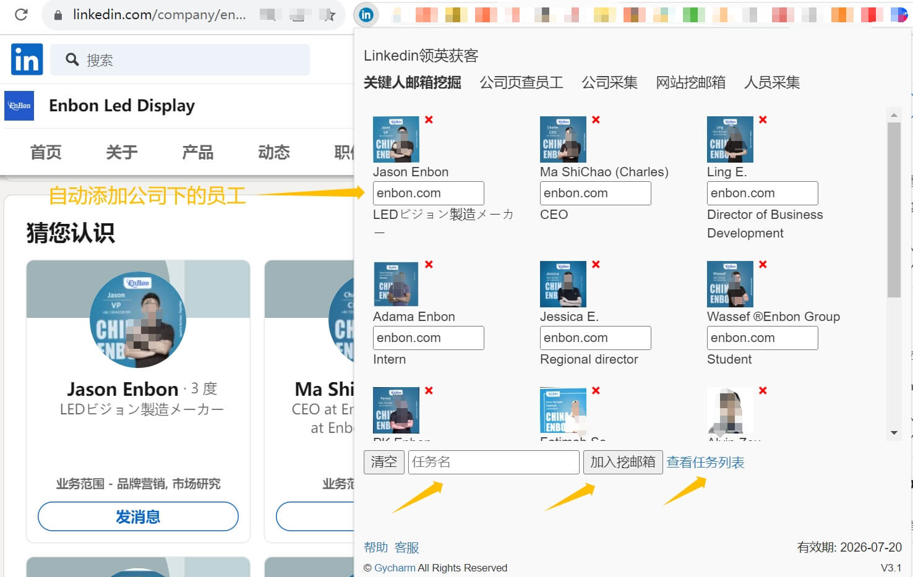Screen dimensions: 913x577
Task: Click the Director of Business Development title
Action: [765, 224]
